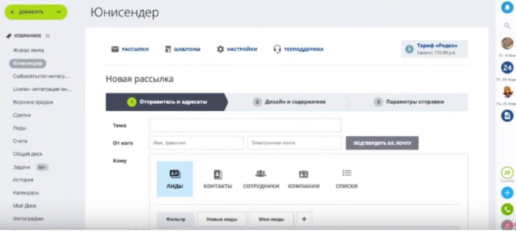
Task: Click the Настройки gear icon
Action: [x=220, y=49]
